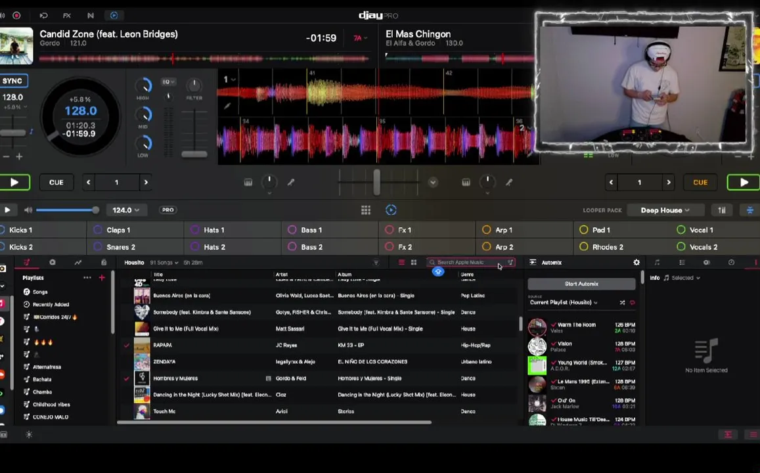
Task: Click the looper volume slider
Action: (x=68, y=210)
